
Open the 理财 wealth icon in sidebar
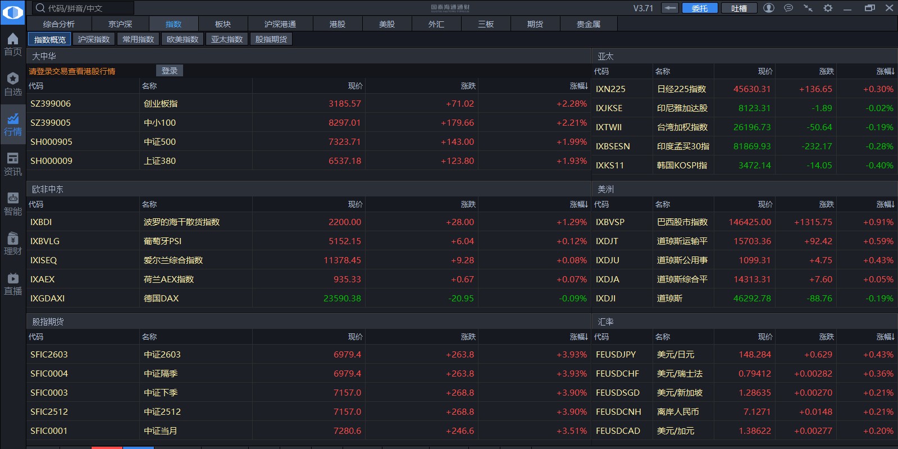[13, 243]
